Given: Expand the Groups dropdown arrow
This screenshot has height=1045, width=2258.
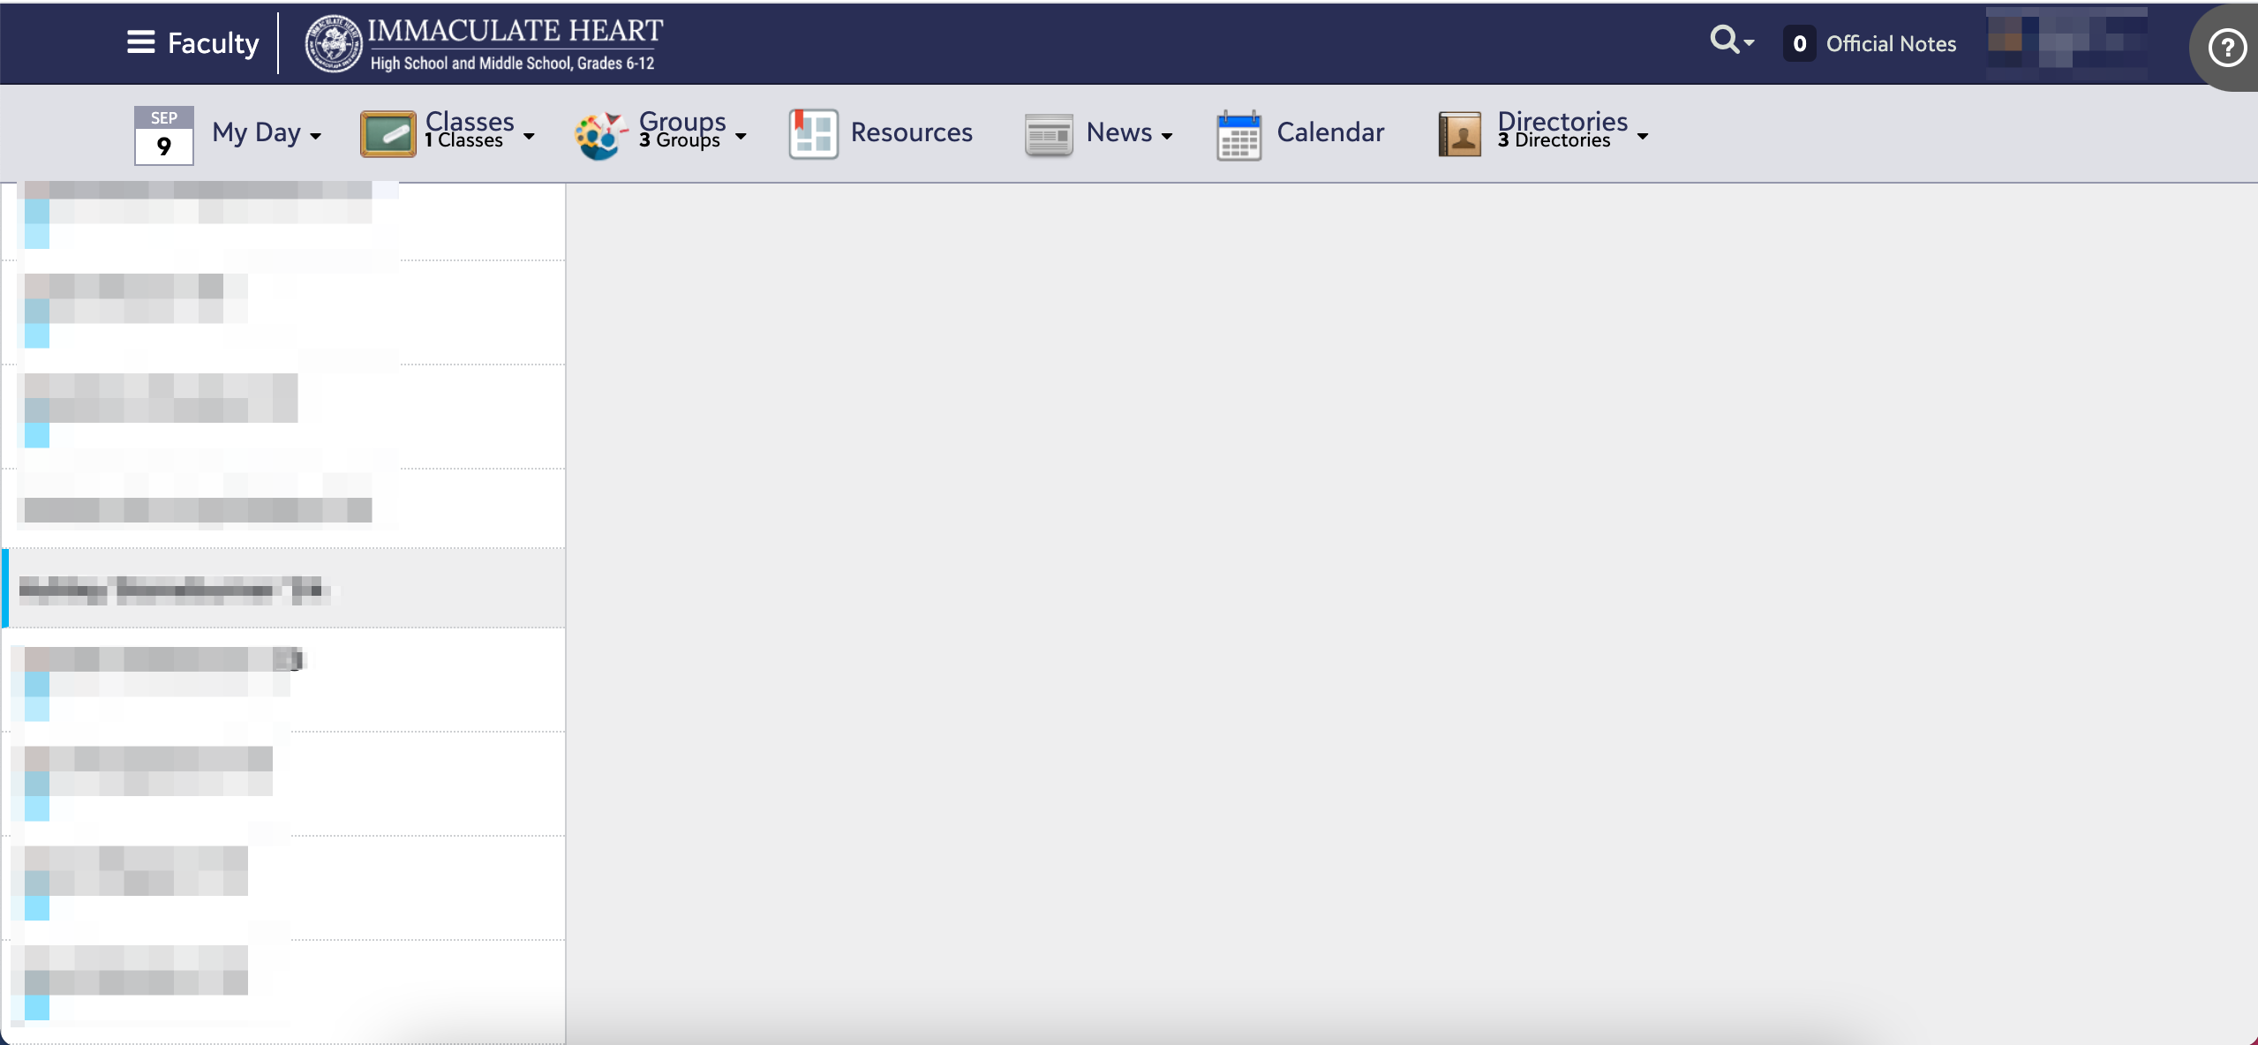Looking at the screenshot, I should point(741,136).
